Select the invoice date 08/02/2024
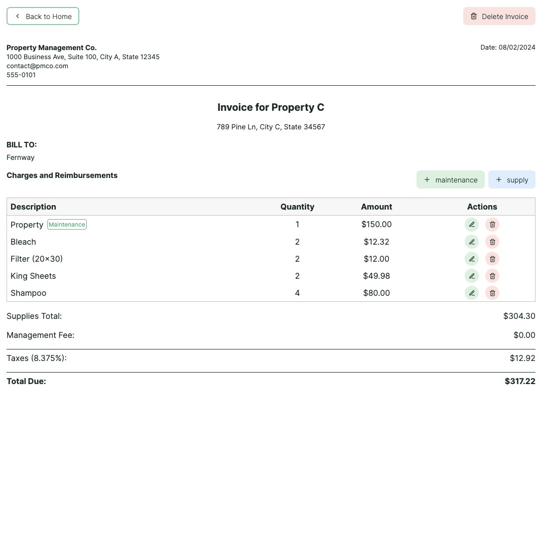The width and height of the screenshot is (542, 542). [x=517, y=47]
